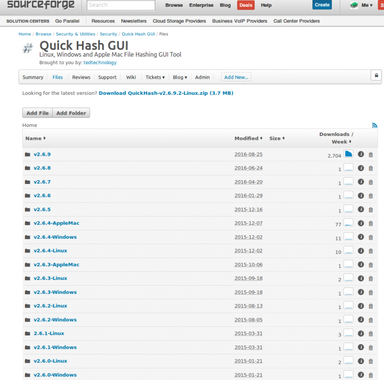Image resolution: width=384 pixels, height=380 pixels.
Task: Delete the v2.6.8 folder via trash icon
Action: tap(371, 168)
